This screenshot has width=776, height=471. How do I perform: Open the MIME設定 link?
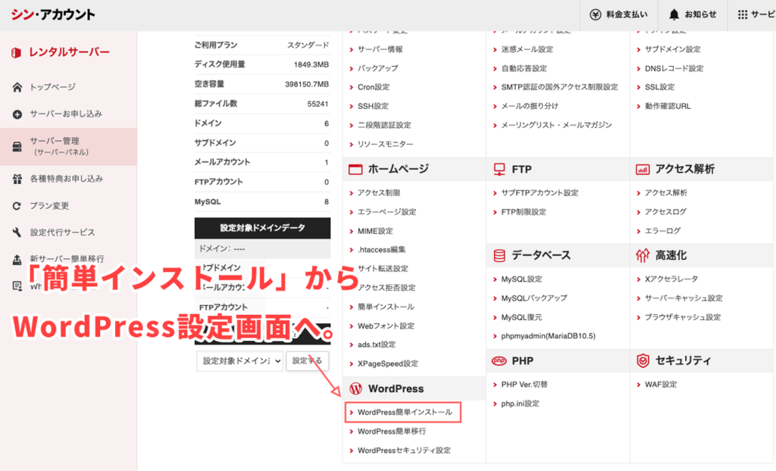pos(375,231)
